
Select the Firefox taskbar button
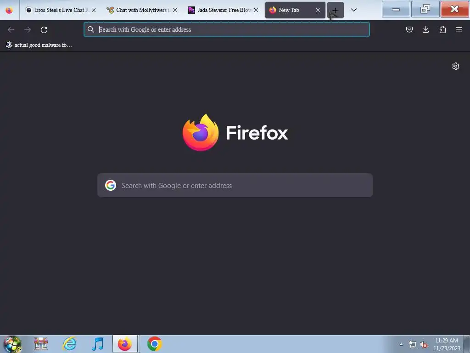click(x=125, y=344)
